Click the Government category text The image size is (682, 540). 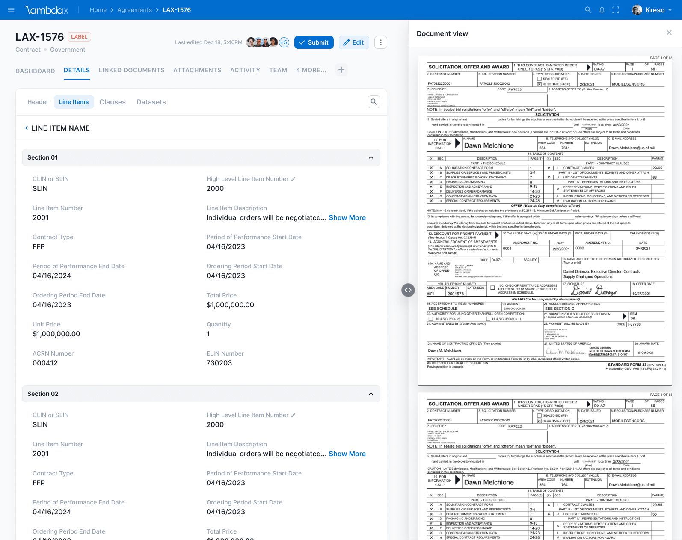click(68, 50)
